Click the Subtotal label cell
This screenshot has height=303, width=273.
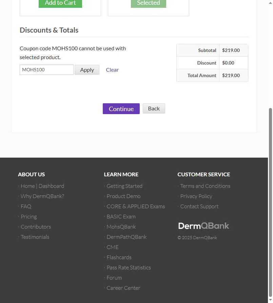point(198,50)
